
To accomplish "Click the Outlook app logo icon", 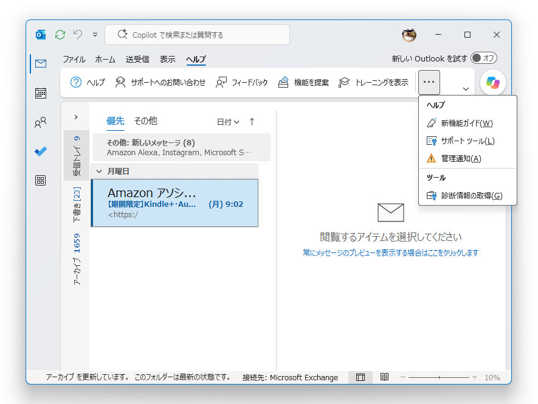I will (x=41, y=35).
